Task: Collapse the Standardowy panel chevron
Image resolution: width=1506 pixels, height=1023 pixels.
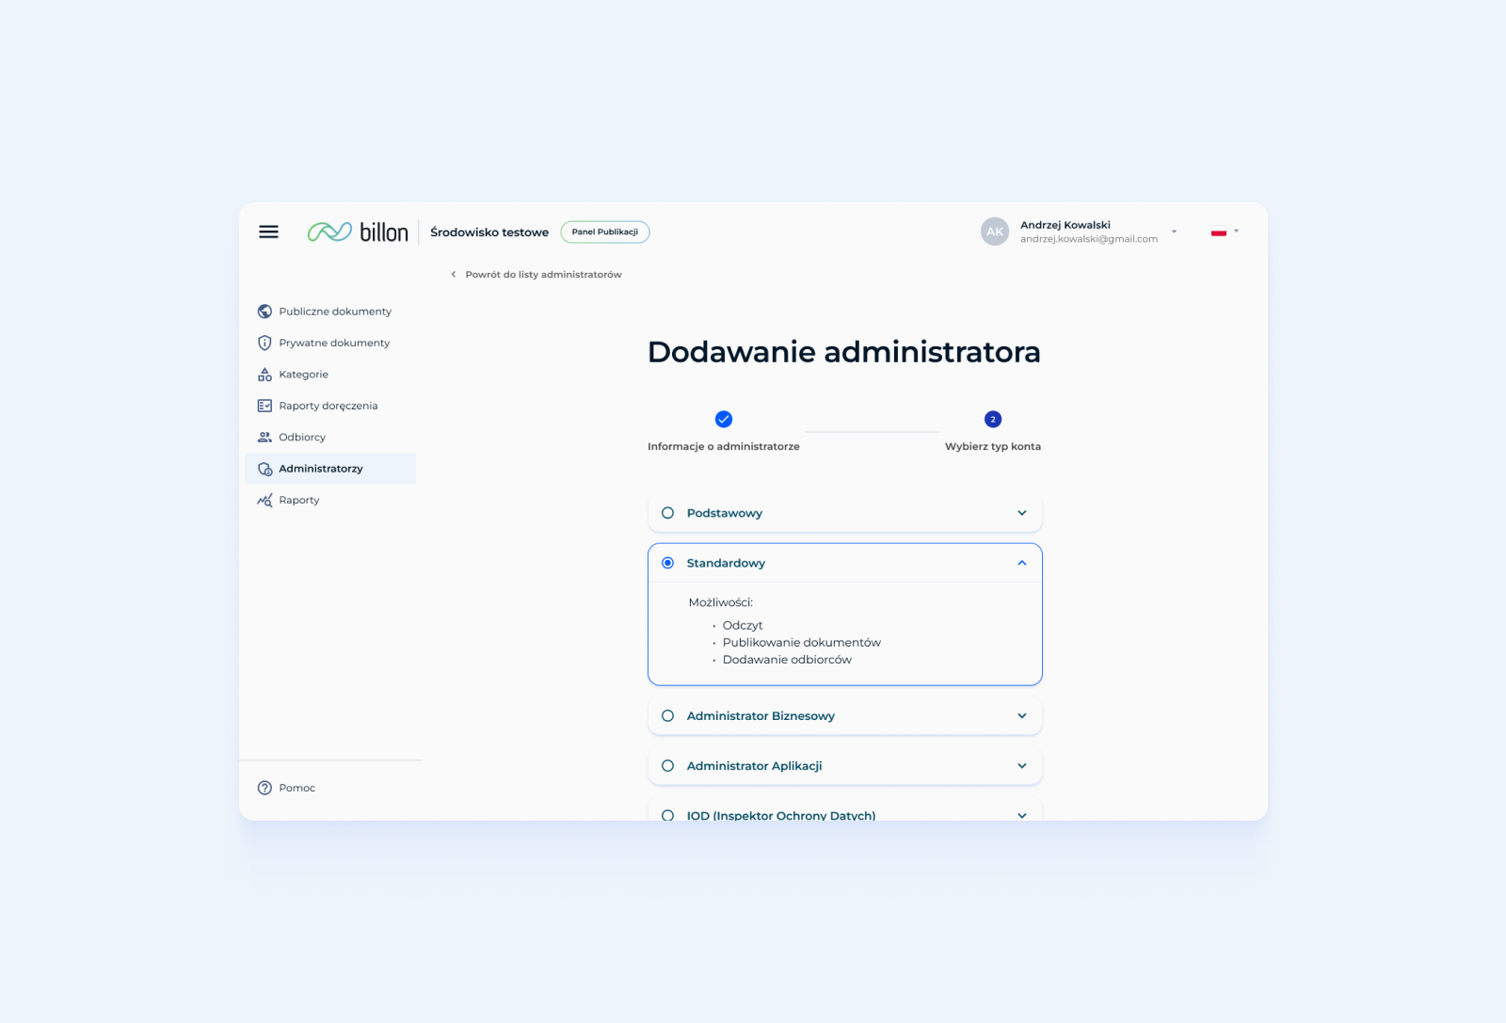Action: (x=1022, y=563)
